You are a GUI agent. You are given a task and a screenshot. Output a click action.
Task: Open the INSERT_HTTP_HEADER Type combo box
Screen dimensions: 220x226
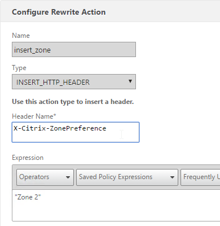coord(74,81)
